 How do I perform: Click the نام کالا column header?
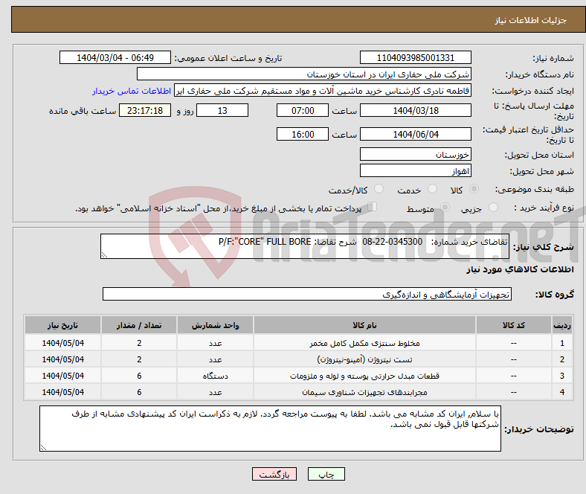(364, 326)
